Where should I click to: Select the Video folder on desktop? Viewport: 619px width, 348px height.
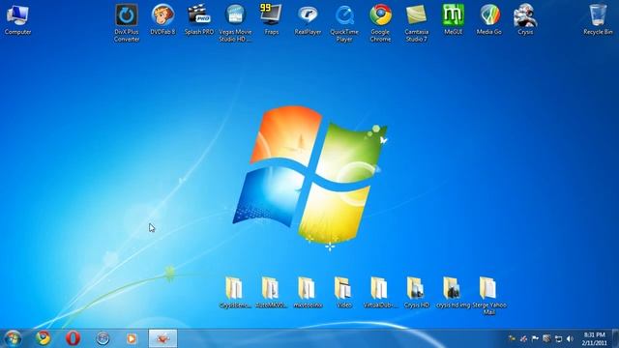(x=344, y=292)
